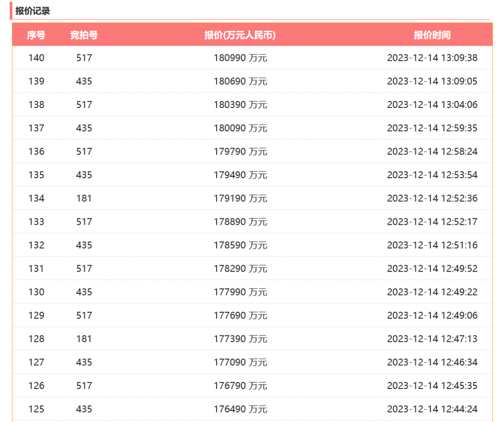The width and height of the screenshot is (503, 422).
Task: Click the 报价(万元人民币) column header
Action: (x=240, y=35)
